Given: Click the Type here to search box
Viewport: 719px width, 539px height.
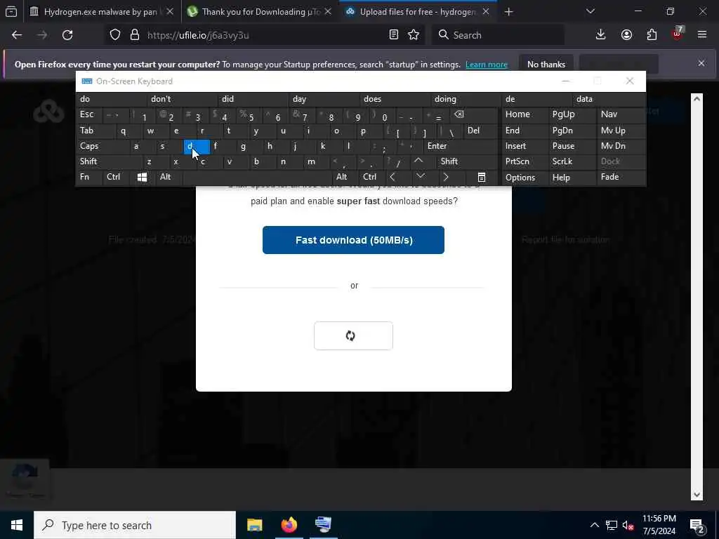Looking at the screenshot, I should click(135, 525).
